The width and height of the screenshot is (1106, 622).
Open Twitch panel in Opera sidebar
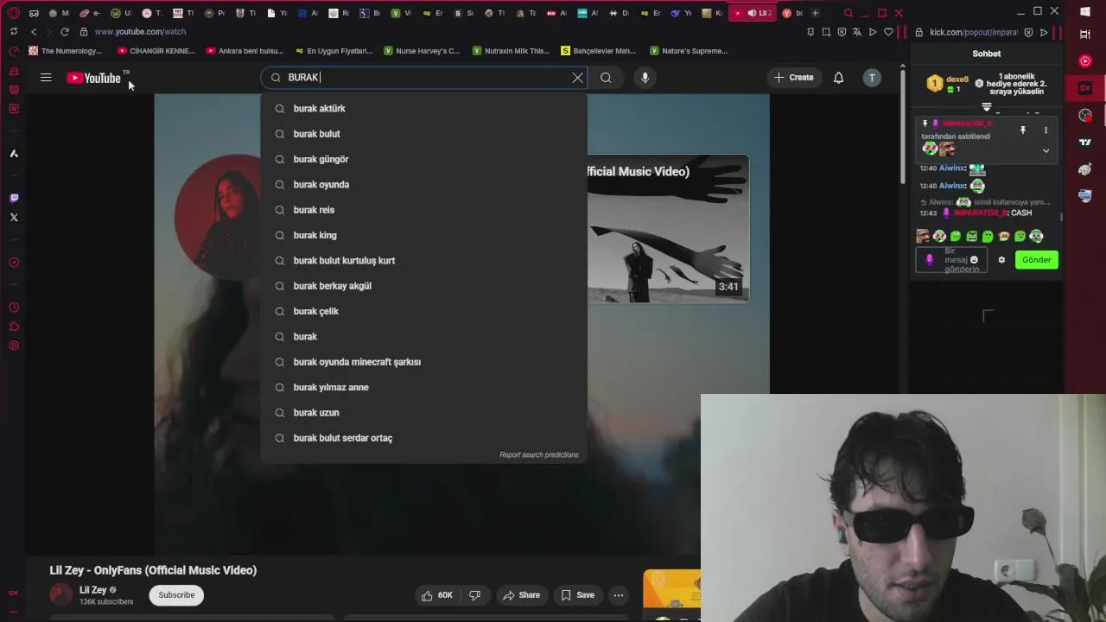pyautogui.click(x=14, y=198)
